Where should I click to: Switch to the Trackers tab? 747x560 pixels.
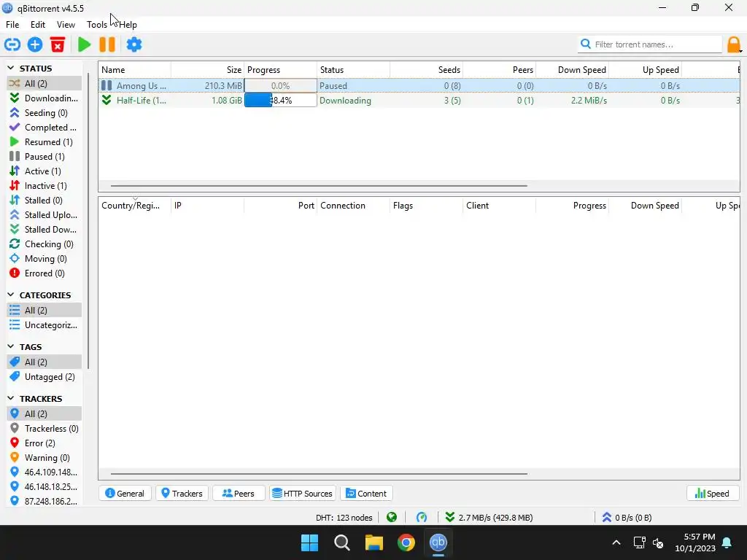pyautogui.click(x=182, y=494)
